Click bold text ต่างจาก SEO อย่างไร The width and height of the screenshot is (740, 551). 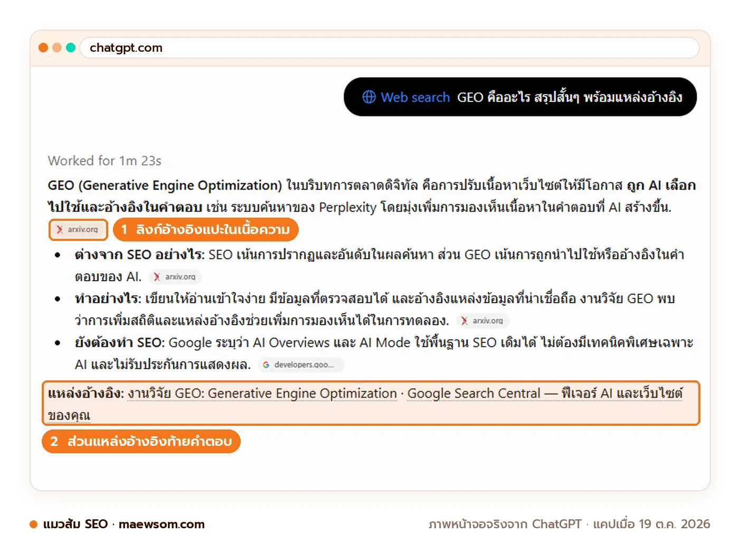tap(139, 255)
